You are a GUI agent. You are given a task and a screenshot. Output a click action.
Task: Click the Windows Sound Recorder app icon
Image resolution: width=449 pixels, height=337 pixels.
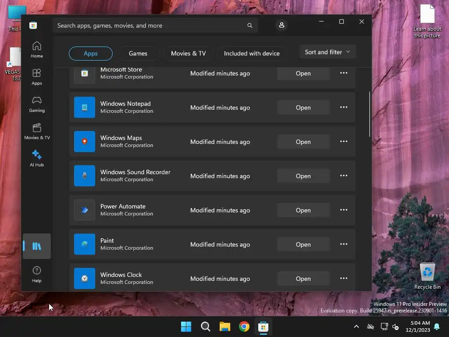tap(85, 176)
